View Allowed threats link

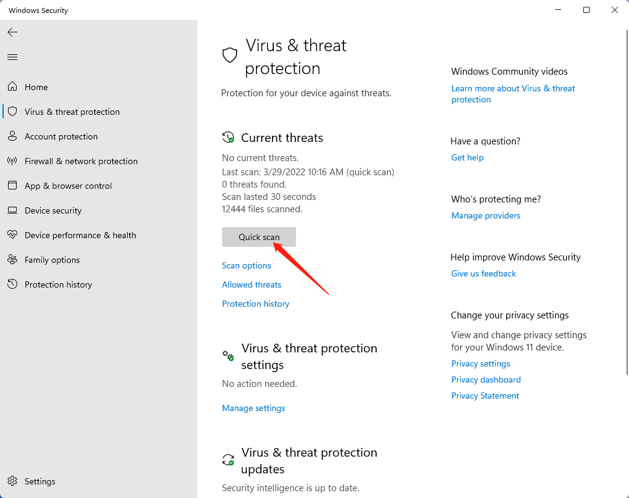pyautogui.click(x=252, y=284)
